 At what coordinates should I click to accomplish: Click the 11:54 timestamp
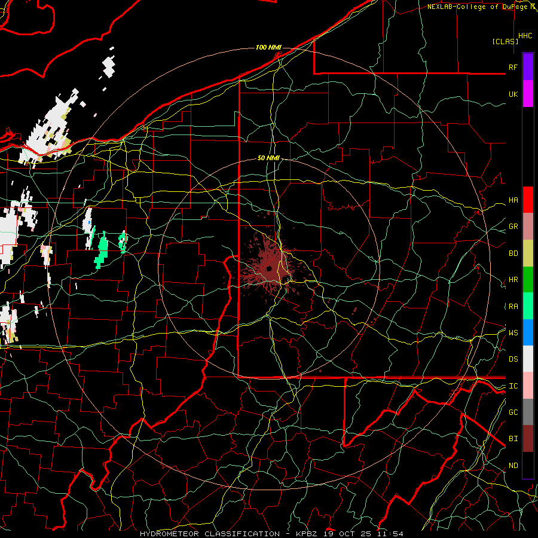pyautogui.click(x=390, y=534)
